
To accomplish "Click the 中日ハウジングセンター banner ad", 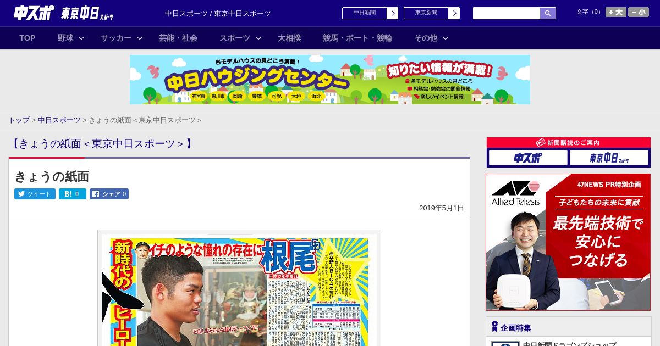I will tap(330, 80).
